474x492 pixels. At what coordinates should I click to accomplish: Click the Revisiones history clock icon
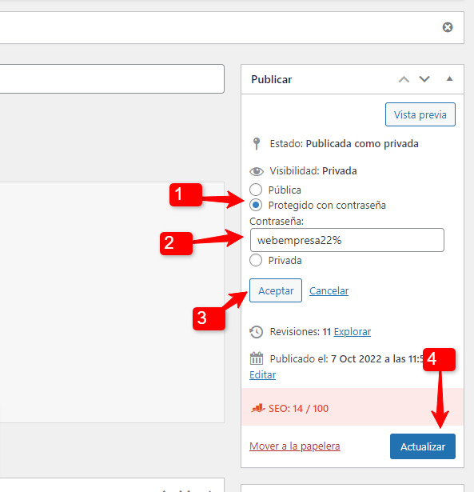256,332
